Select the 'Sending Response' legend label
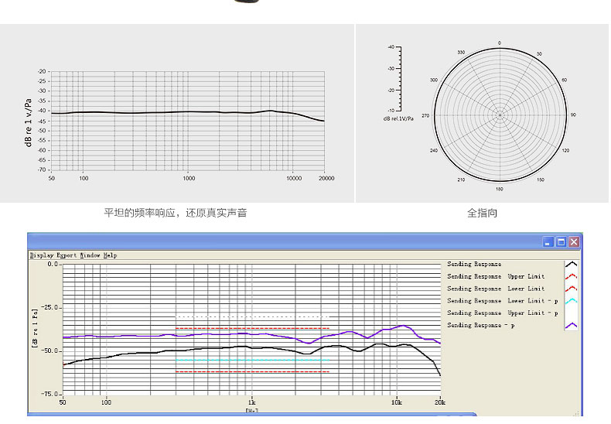Viewport: 611px width, 424px height. point(474,265)
